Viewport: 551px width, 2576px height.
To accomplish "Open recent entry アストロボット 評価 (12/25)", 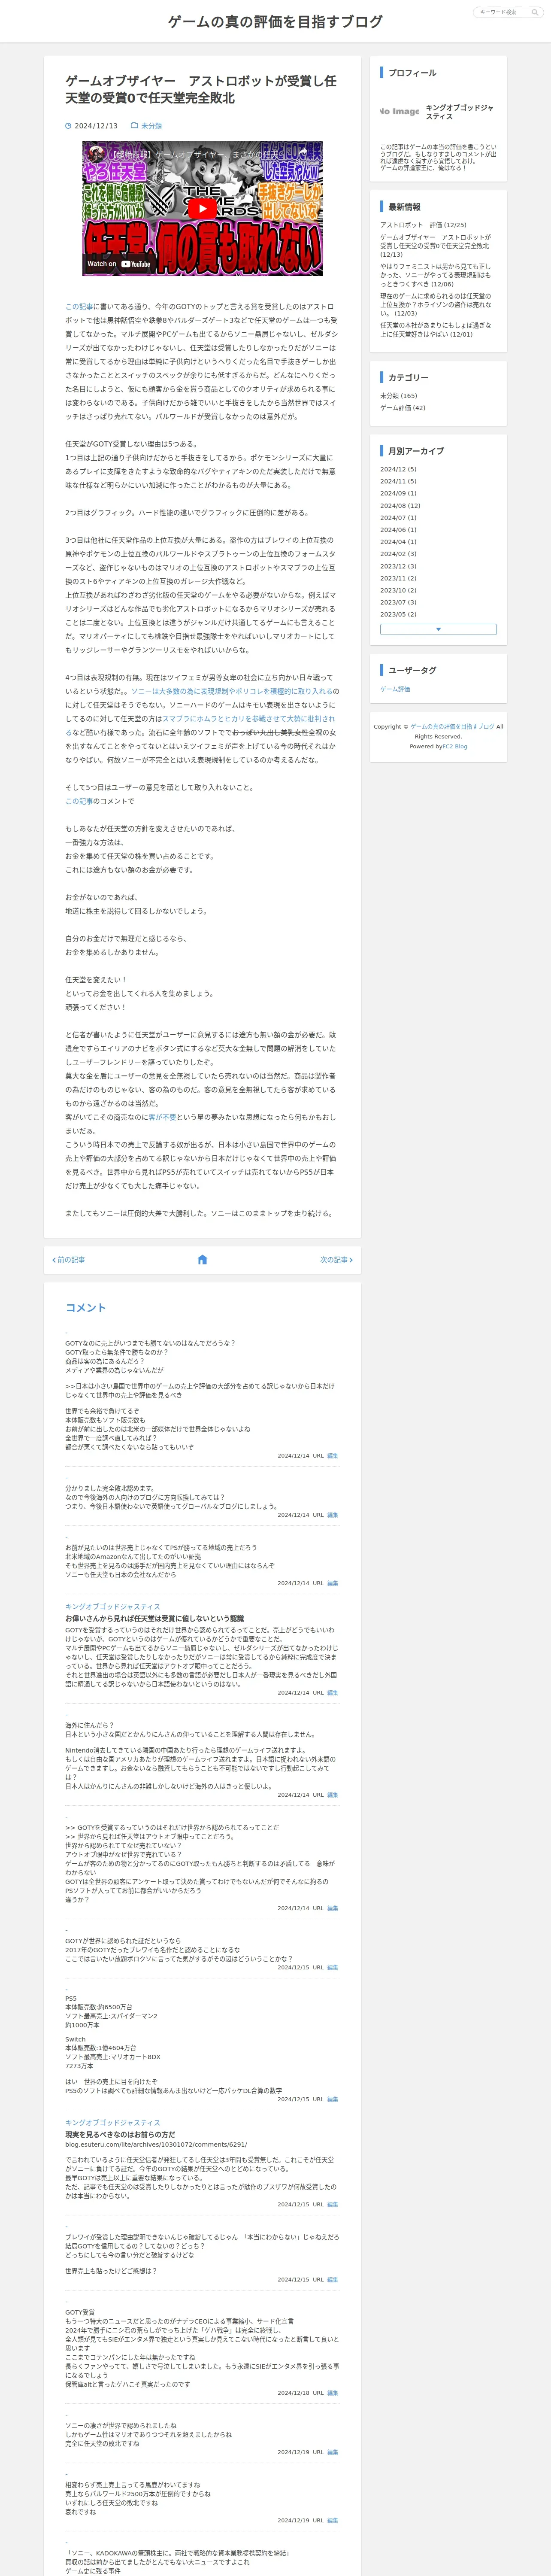I will click(423, 225).
